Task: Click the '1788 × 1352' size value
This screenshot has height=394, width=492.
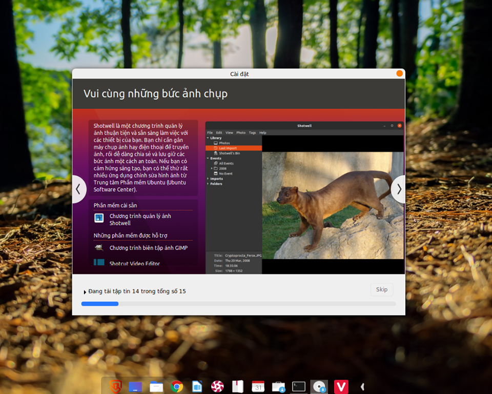Action: coord(234,271)
